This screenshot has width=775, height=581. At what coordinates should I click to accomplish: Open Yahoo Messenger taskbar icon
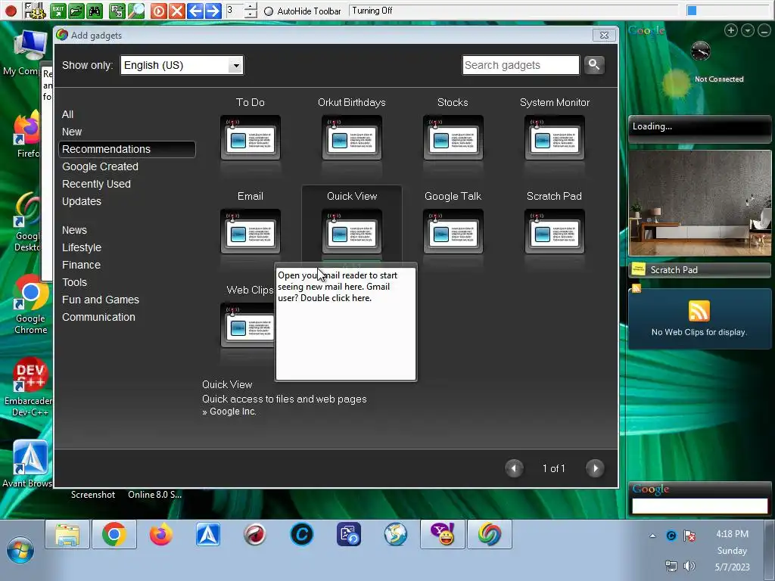coord(443,535)
